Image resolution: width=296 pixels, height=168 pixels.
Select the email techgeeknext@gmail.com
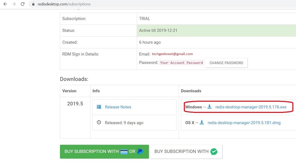(x=172, y=54)
